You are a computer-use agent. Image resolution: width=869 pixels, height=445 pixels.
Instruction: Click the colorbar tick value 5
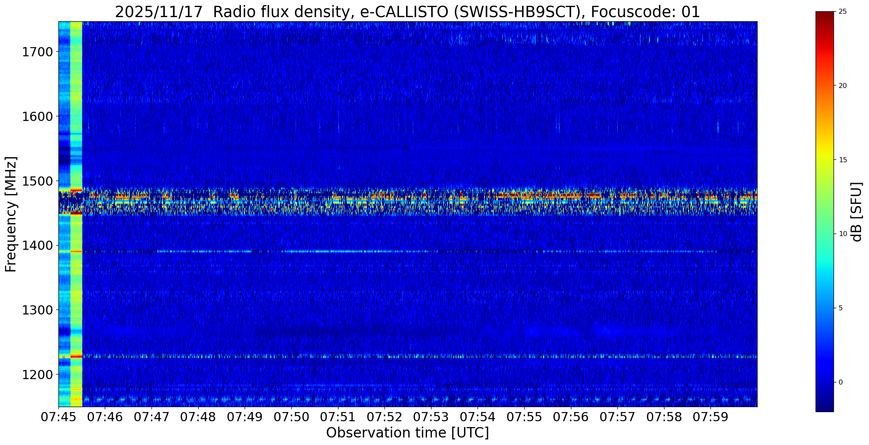pyautogui.click(x=841, y=308)
